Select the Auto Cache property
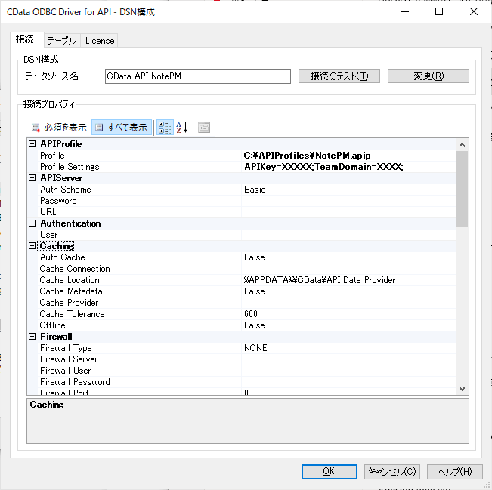Screen dimensions: 492x490 (63, 257)
